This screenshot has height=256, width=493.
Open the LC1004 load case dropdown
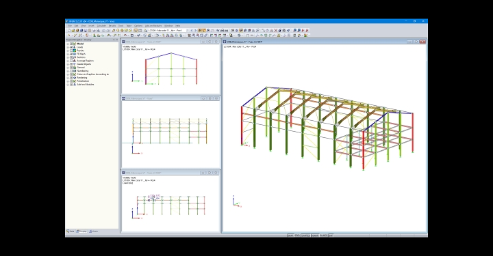click(188, 31)
